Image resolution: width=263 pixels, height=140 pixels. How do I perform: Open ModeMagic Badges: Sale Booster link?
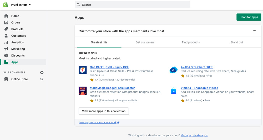pos(112,88)
